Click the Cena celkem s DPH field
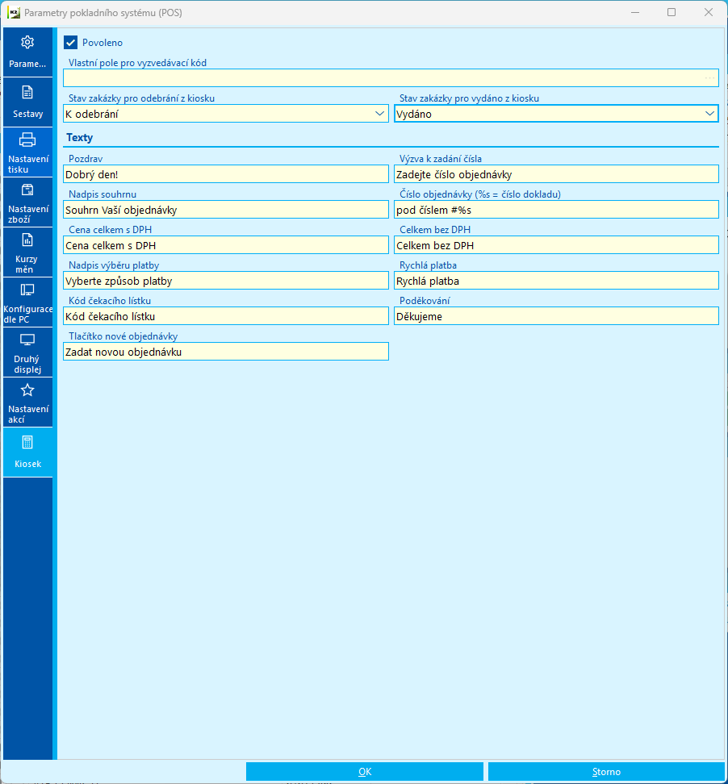 [x=226, y=245]
